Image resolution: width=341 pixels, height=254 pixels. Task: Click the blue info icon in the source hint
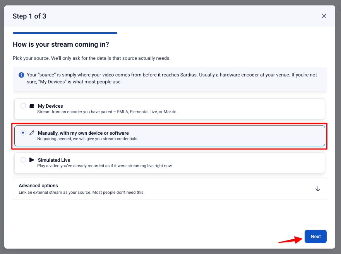(21, 75)
